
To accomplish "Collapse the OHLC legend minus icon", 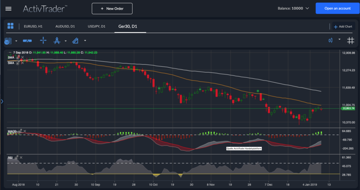I will 10,53.
